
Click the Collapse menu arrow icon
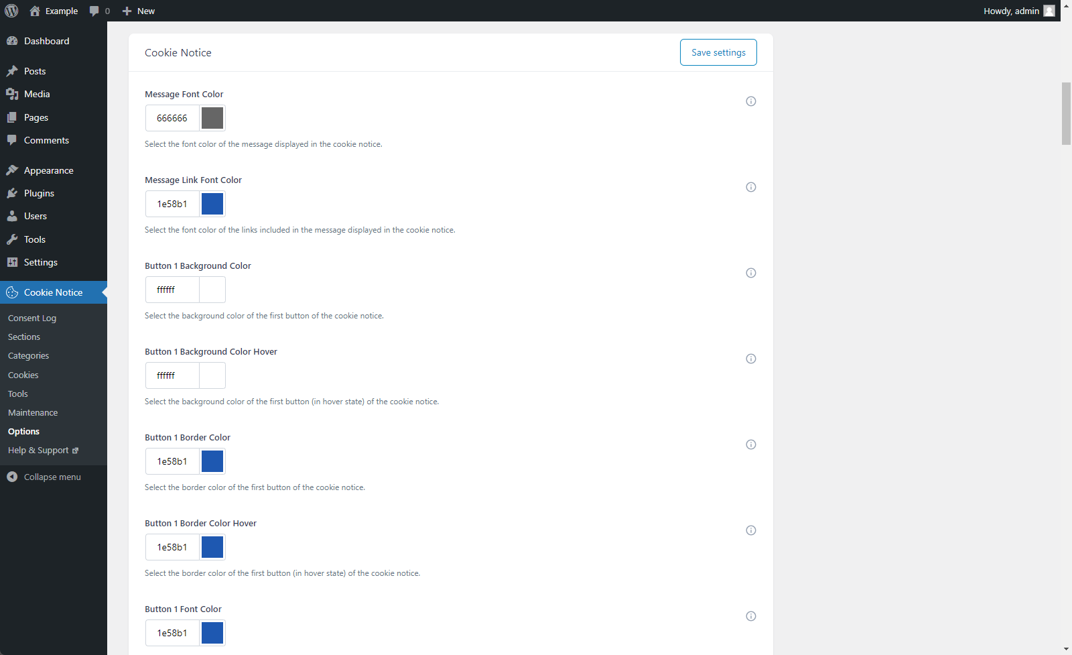click(x=12, y=477)
